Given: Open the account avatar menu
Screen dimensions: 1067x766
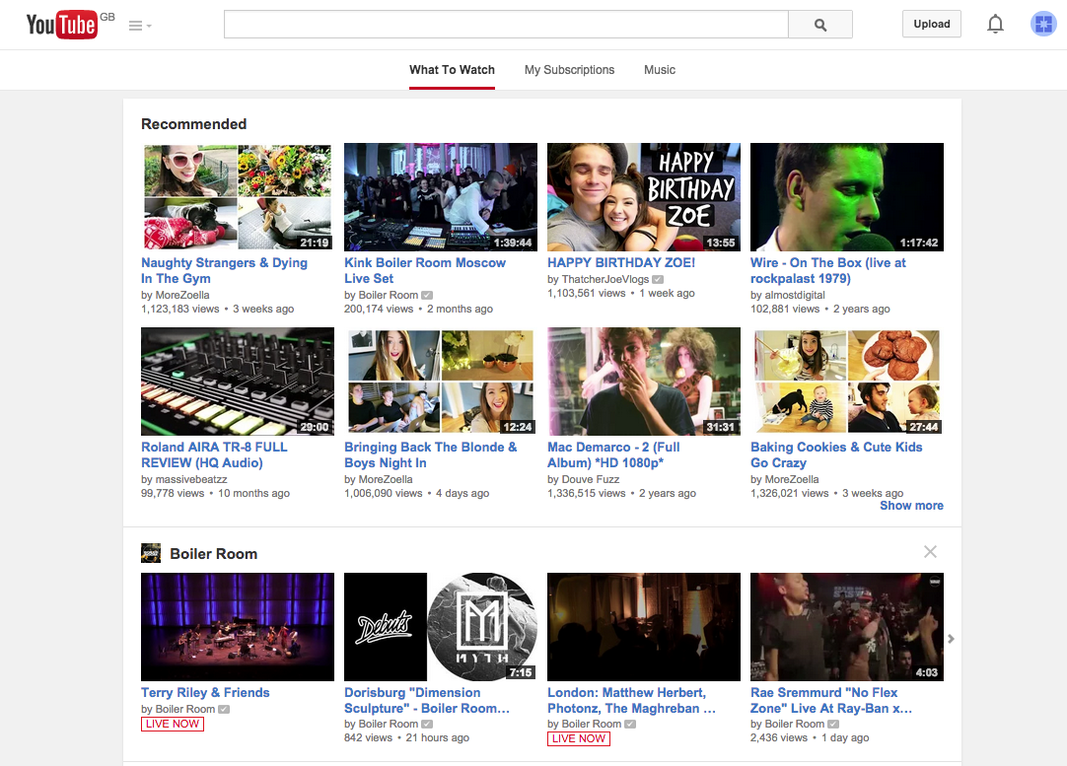Looking at the screenshot, I should (1042, 25).
